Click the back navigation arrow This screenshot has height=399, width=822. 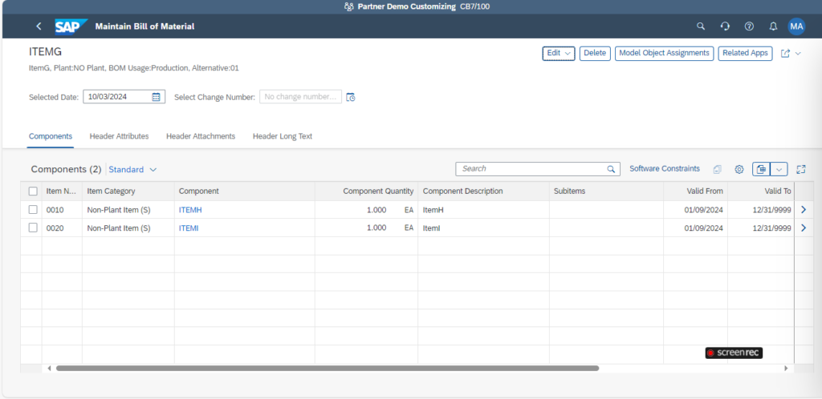[39, 26]
